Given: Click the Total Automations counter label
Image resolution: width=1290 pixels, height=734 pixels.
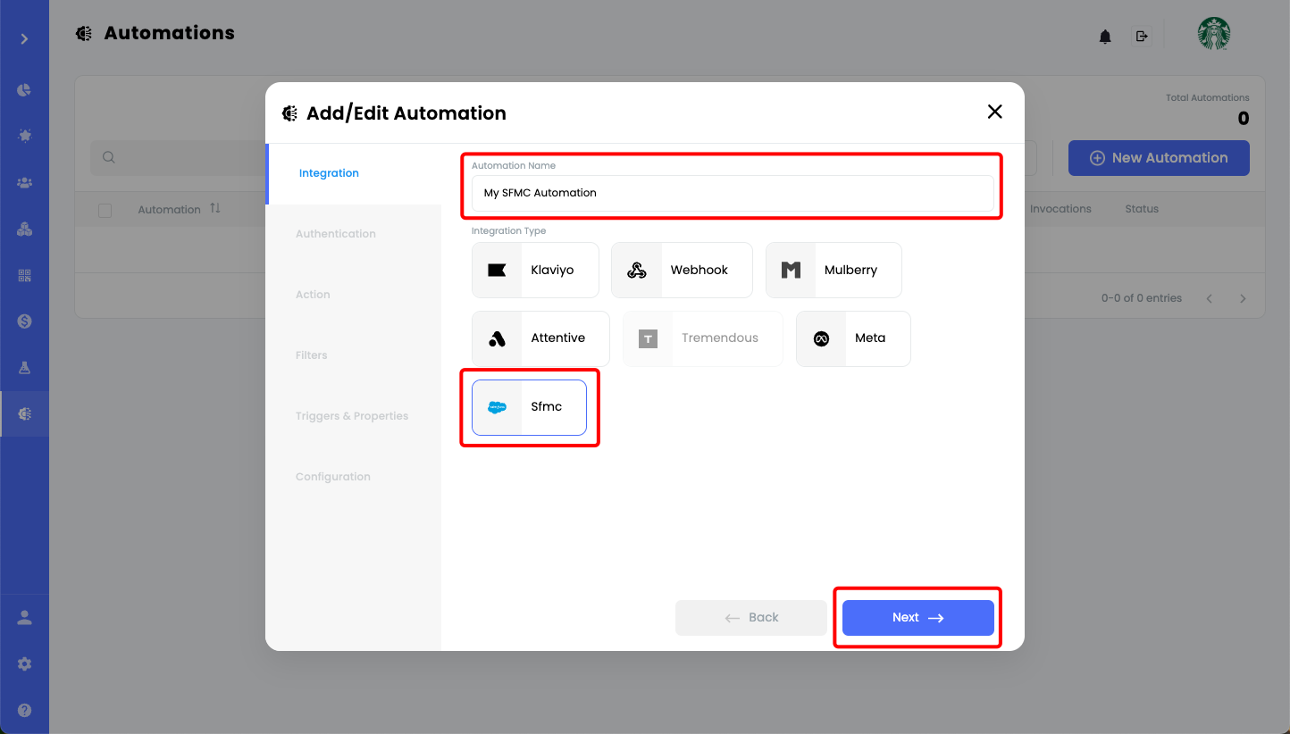Looking at the screenshot, I should pyautogui.click(x=1208, y=98).
